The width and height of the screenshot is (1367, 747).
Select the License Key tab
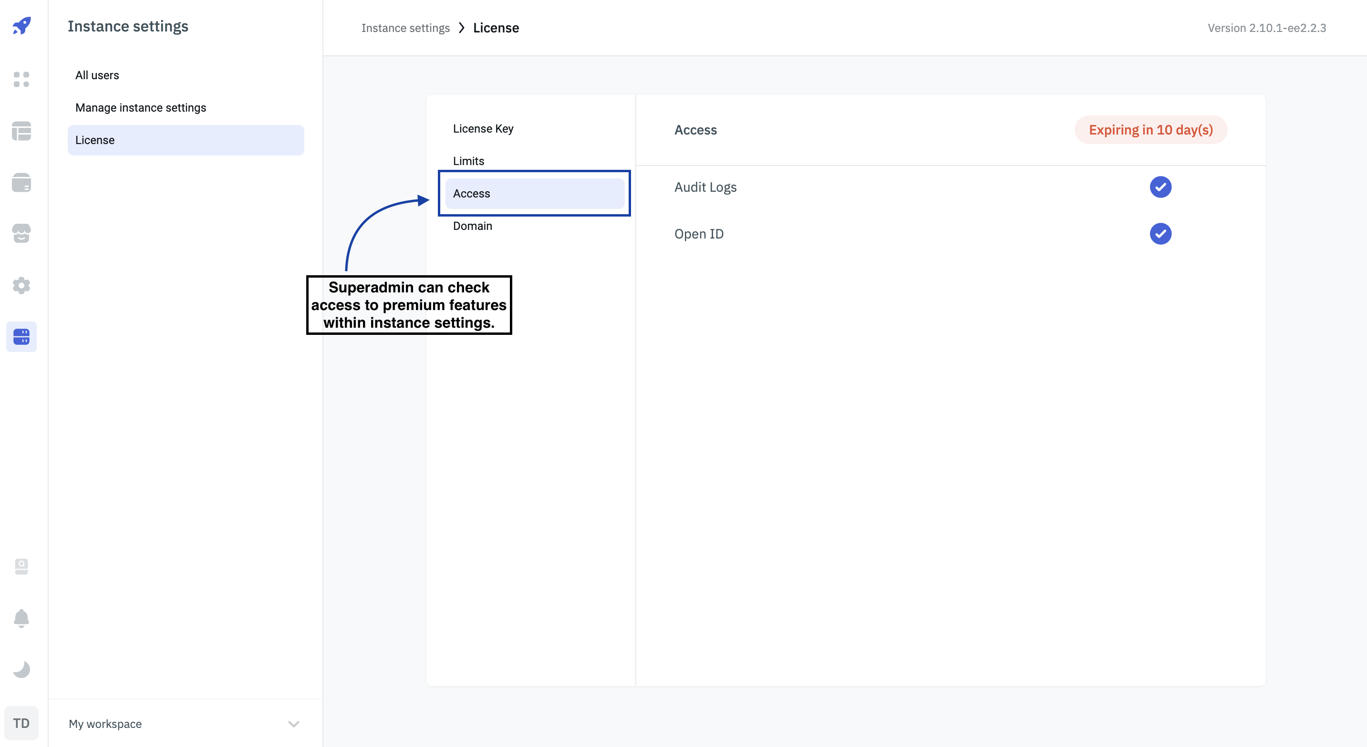click(x=483, y=128)
